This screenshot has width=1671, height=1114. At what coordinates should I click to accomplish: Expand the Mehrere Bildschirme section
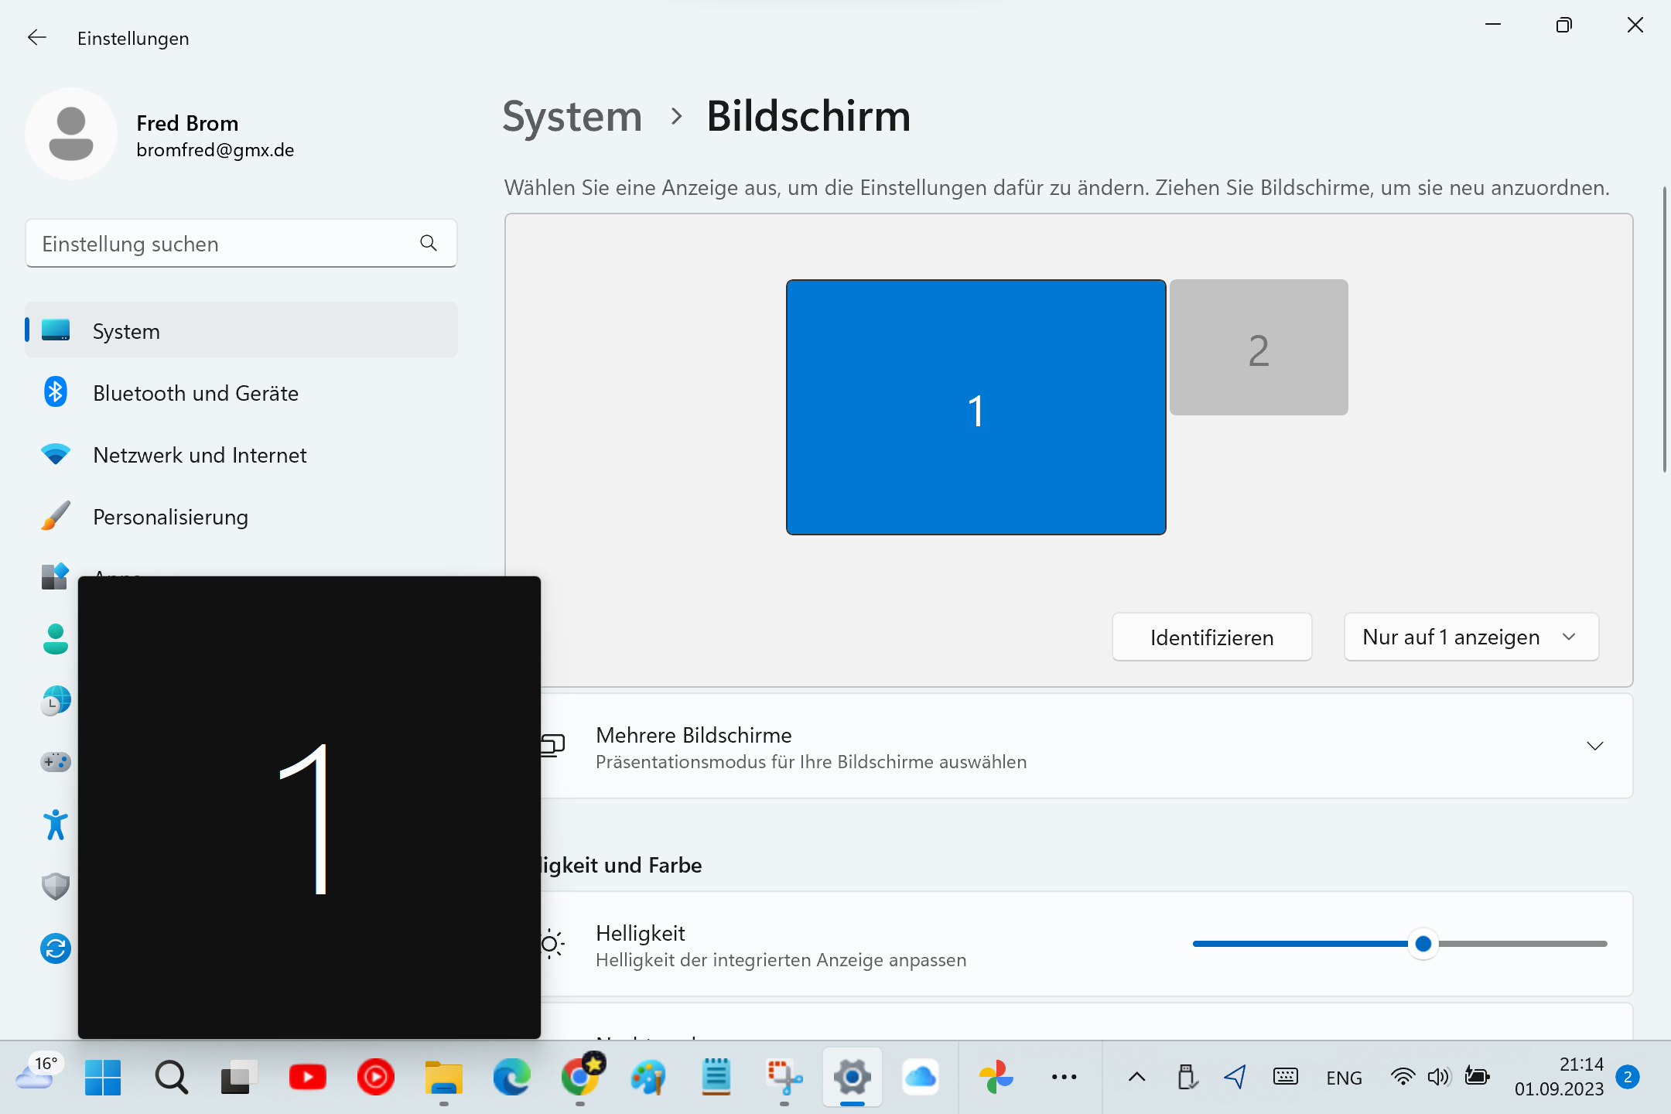[1594, 747]
